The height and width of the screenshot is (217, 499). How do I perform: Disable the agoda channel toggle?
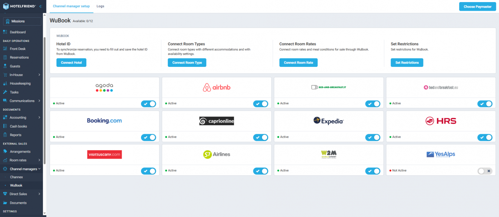click(148, 104)
